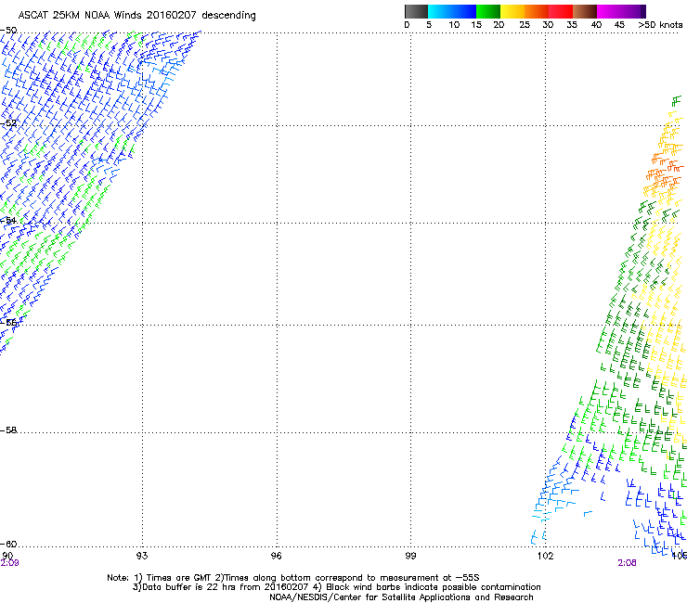Click the plot title 'ASCAT 25KM NOAA Winds 20160207 descending'
The image size is (687, 603).
pyautogui.click(x=136, y=16)
